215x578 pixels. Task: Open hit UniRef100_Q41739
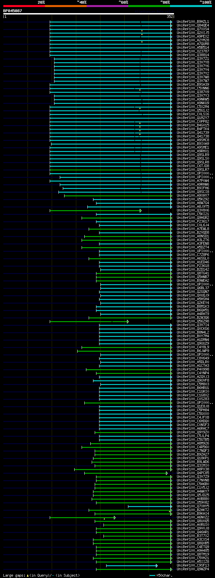click(193, 133)
